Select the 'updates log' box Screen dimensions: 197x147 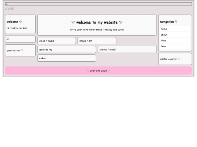click(67, 49)
